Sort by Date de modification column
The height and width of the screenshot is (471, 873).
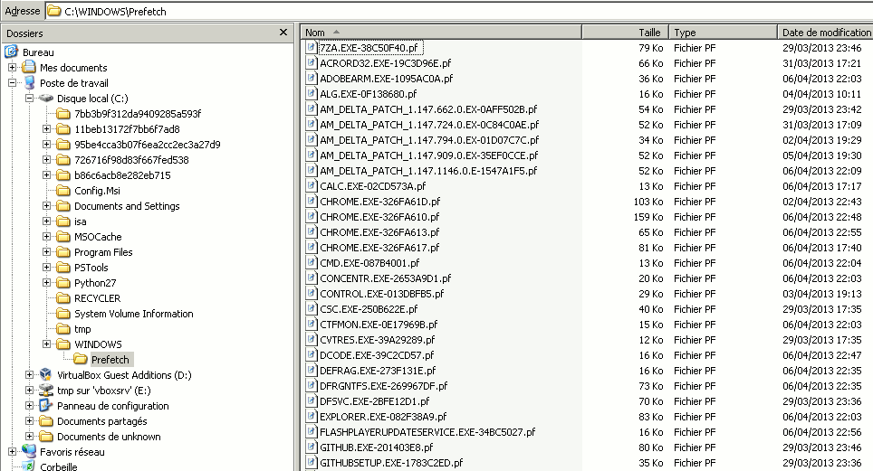coord(824,33)
